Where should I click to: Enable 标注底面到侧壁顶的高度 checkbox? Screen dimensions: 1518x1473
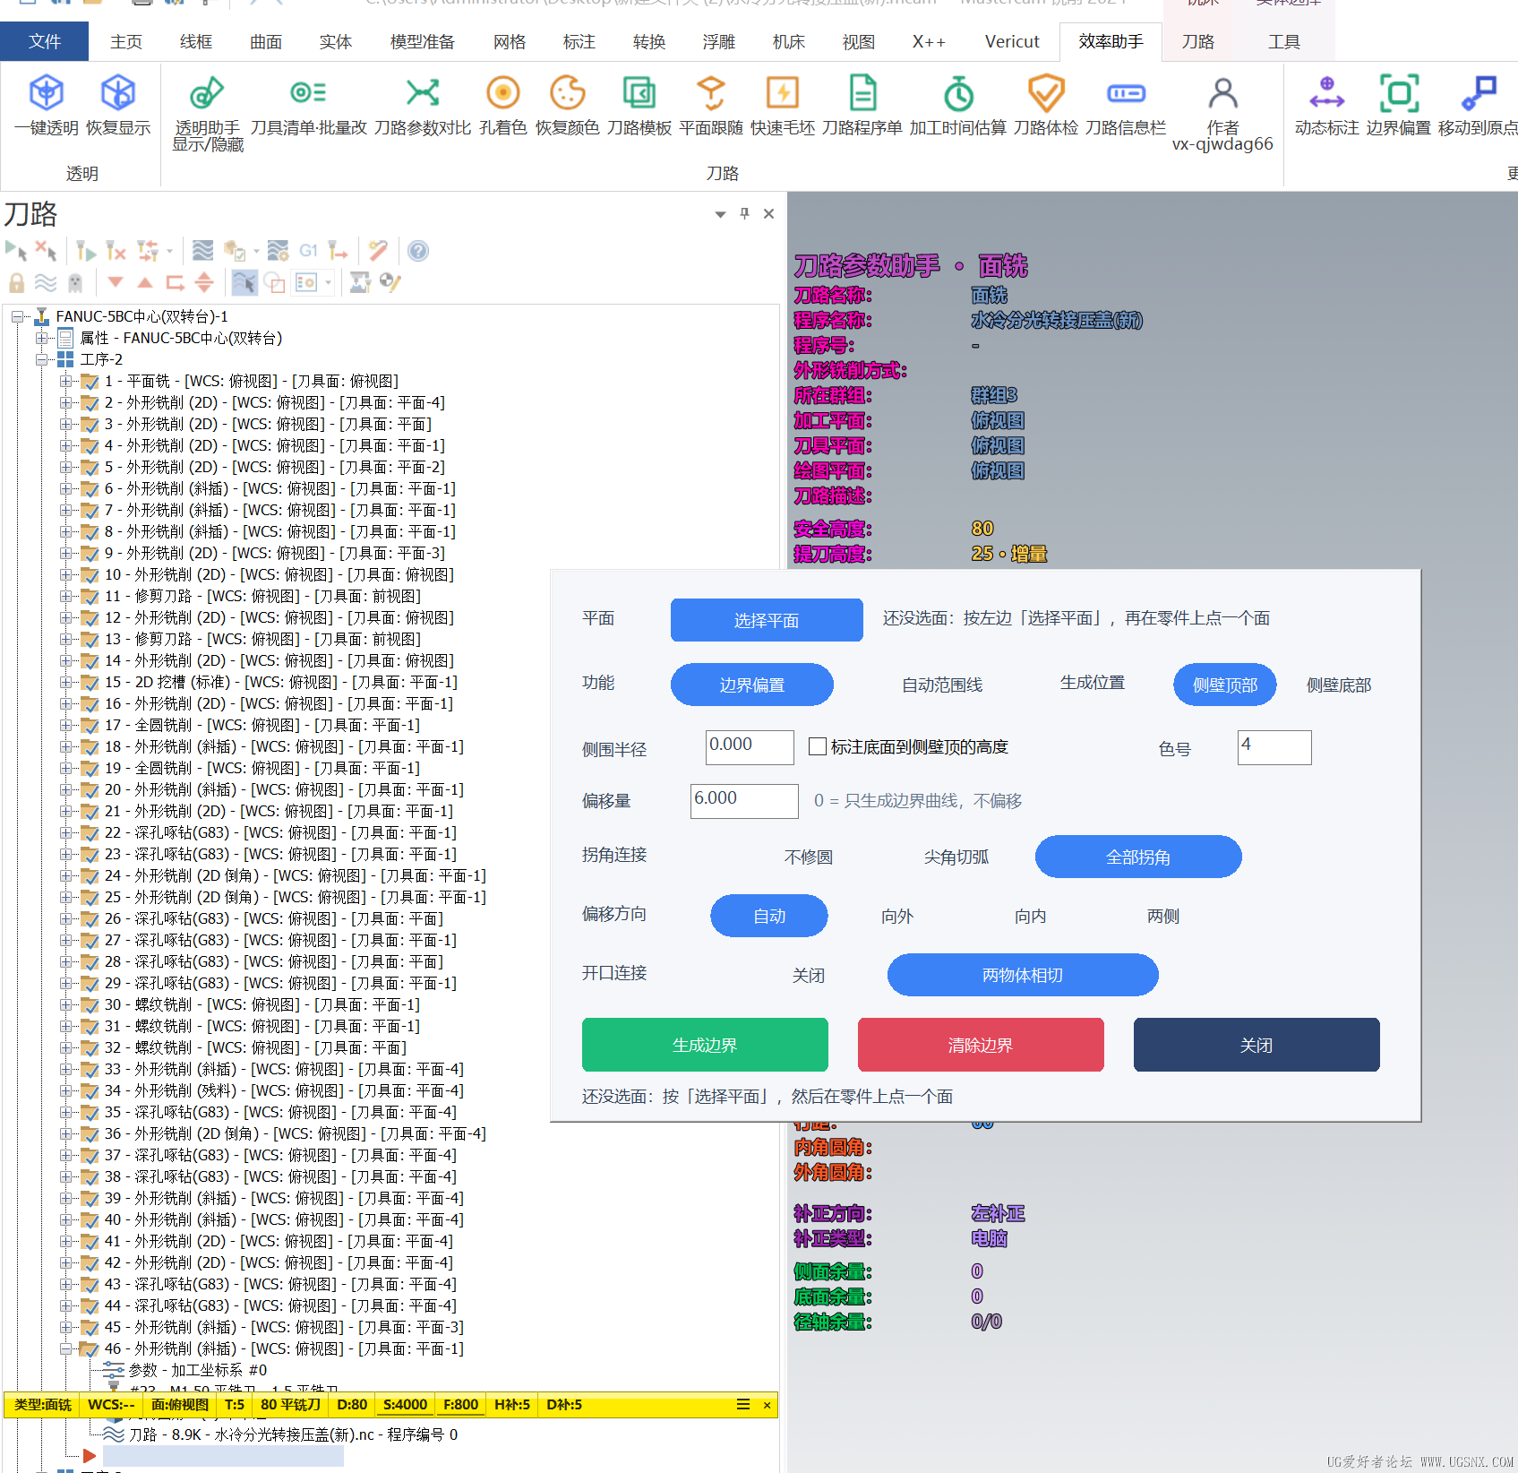pyautogui.click(x=818, y=746)
